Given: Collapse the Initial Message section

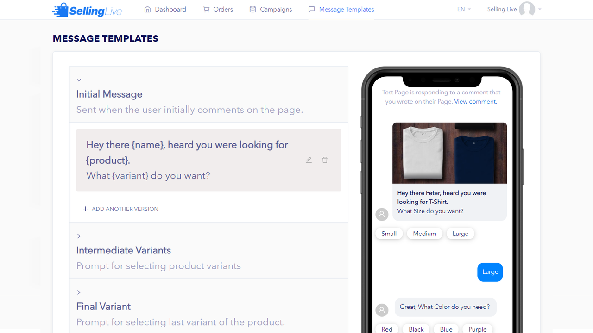Looking at the screenshot, I should (x=79, y=80).
